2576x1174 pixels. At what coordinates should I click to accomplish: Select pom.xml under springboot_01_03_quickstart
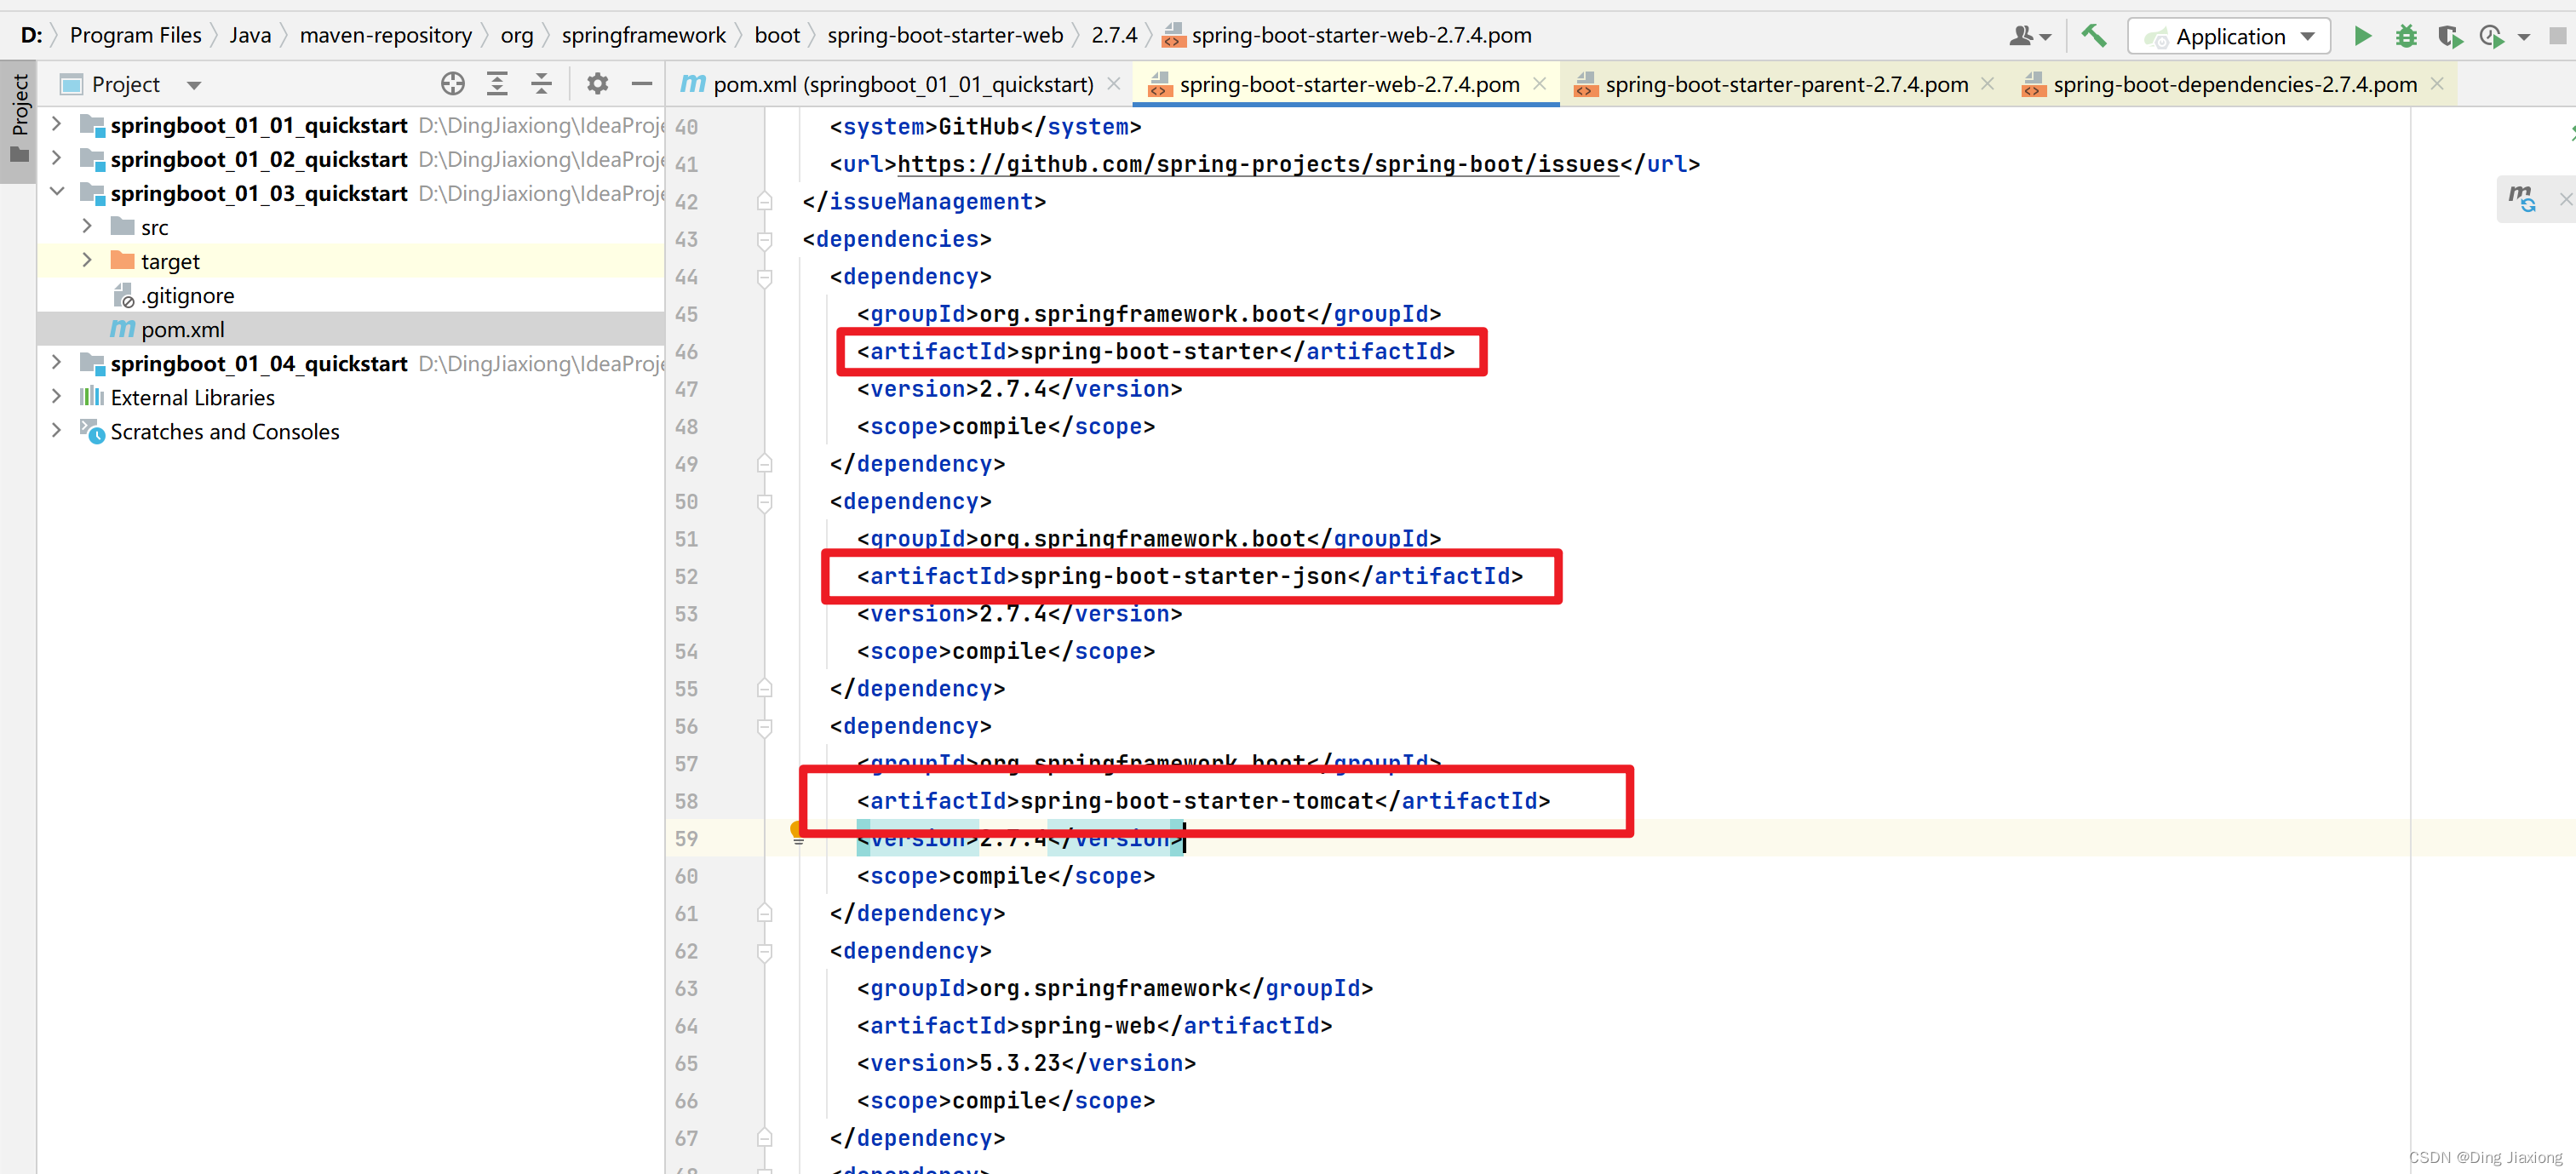(183, 329)
